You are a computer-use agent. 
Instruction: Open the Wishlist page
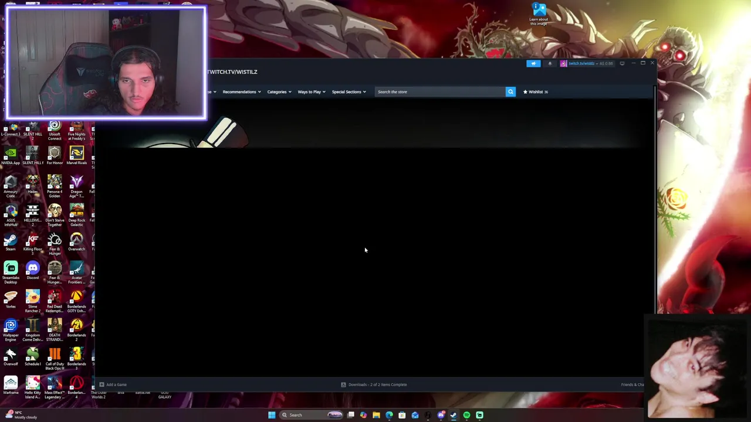tap(536, 91)
